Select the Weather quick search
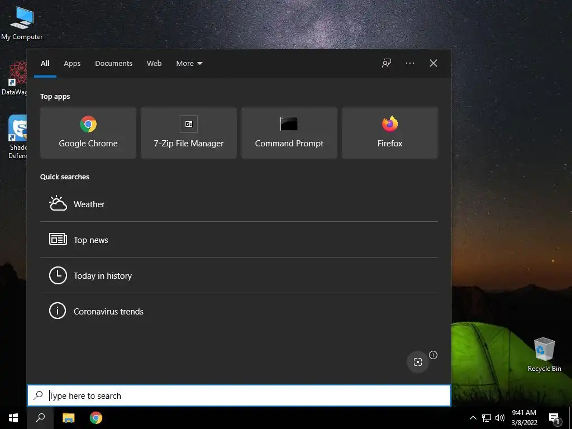The width and height of the screenshot is (572, 429). pos(239,204)
